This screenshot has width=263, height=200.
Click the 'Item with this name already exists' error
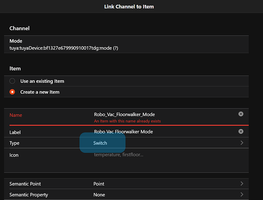point(128,121)
